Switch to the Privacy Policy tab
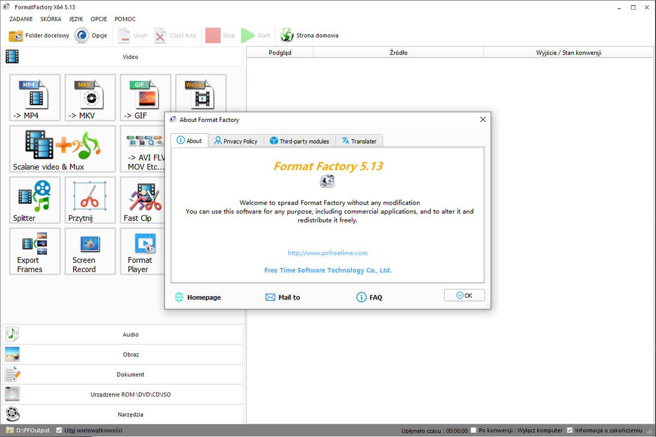 coord(236,141)
